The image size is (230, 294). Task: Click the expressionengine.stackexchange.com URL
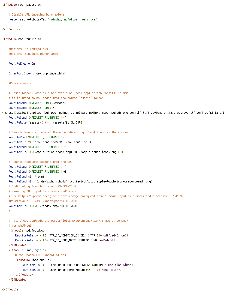point(102,196)
